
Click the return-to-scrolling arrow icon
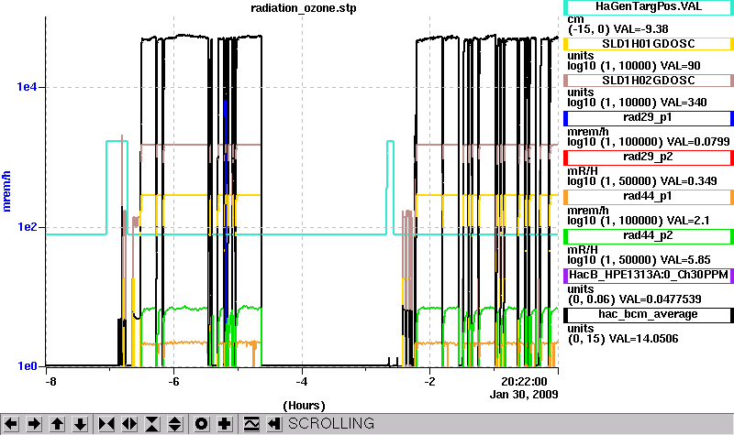click(x=274, y=424)
